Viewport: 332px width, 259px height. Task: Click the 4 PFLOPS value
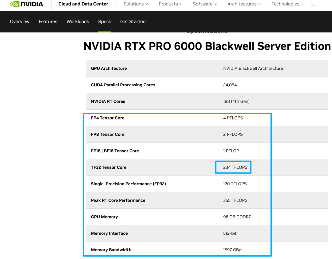click(233, 118)
